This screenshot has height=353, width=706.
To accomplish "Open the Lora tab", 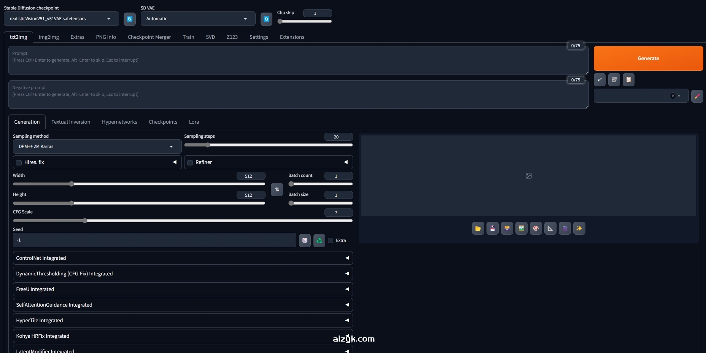I will pos(194,122).
